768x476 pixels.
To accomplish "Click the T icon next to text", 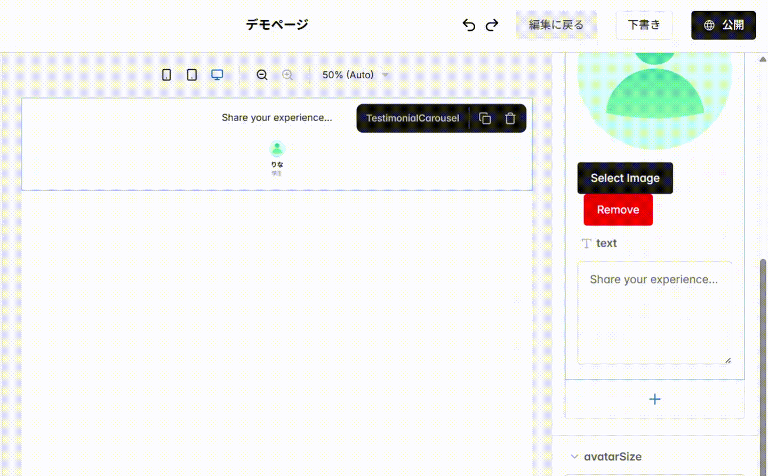I will [x=586, y=243].
